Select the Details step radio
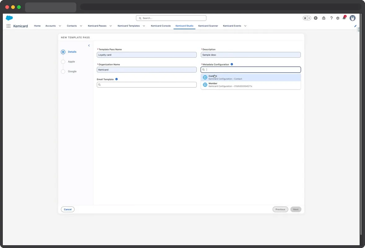The height and width of the screenshot is (248, 365). click(63, 52)
